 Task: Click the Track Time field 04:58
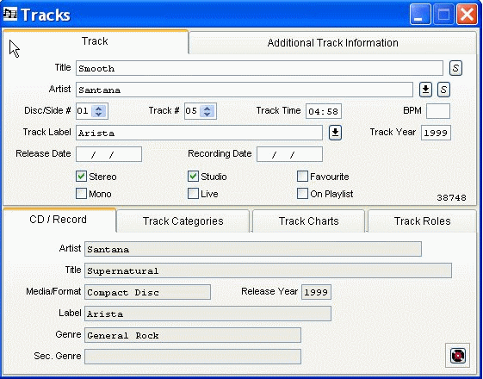(x=324, y=111)
